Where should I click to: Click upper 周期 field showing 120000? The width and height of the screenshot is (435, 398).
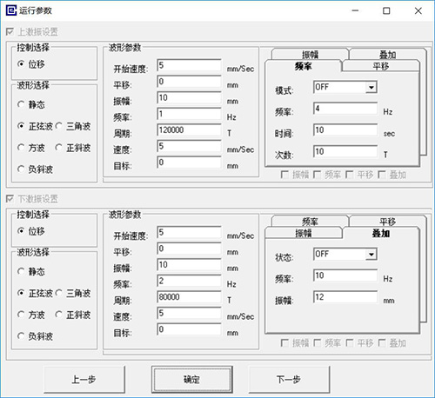[189, 130]
